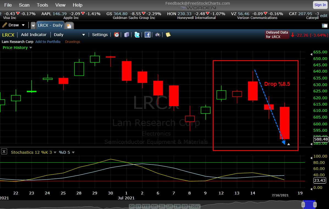Click the LRCX ticker symbol
Image resolution: width=329 pixels, height=209 pixels.
click(x=8, y=35)
